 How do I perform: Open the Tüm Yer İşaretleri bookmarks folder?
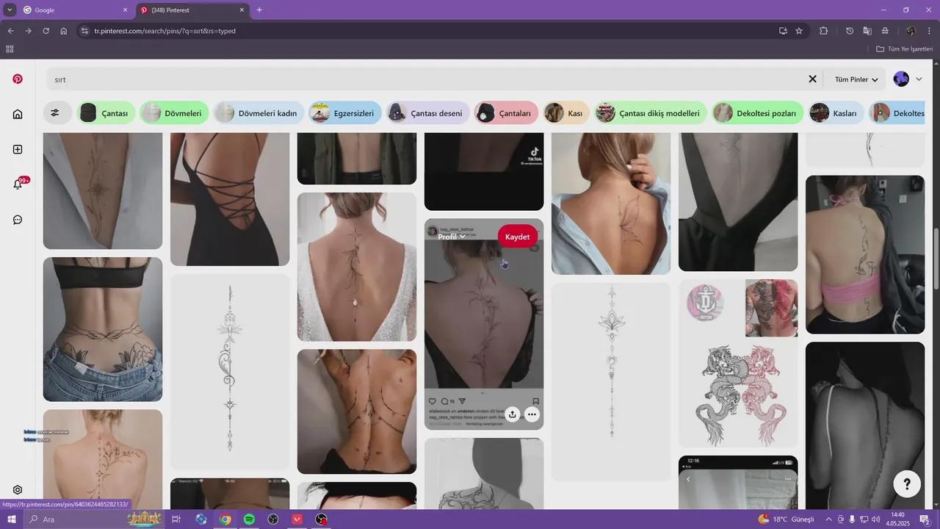point(905,49)
